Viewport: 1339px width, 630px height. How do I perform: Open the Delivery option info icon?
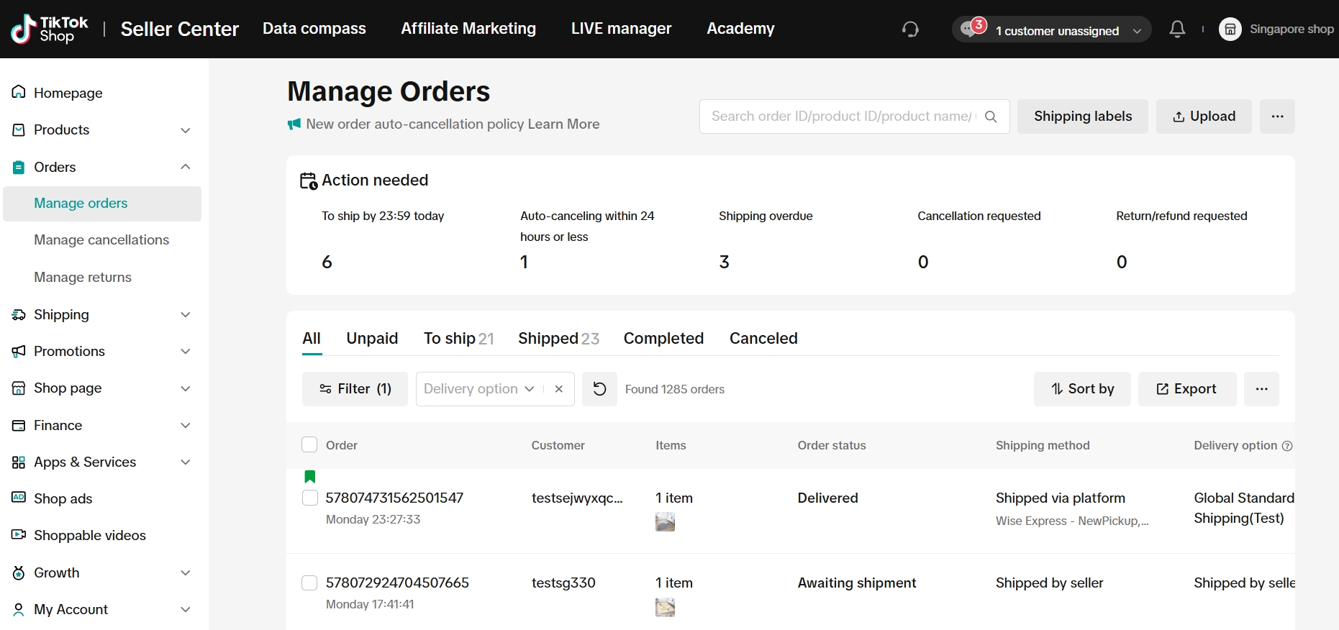(1287, 446)
